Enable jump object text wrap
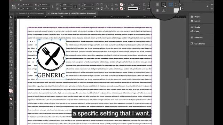Image resolution: width=223 pixels, height=125 pixels. [163, 10]
